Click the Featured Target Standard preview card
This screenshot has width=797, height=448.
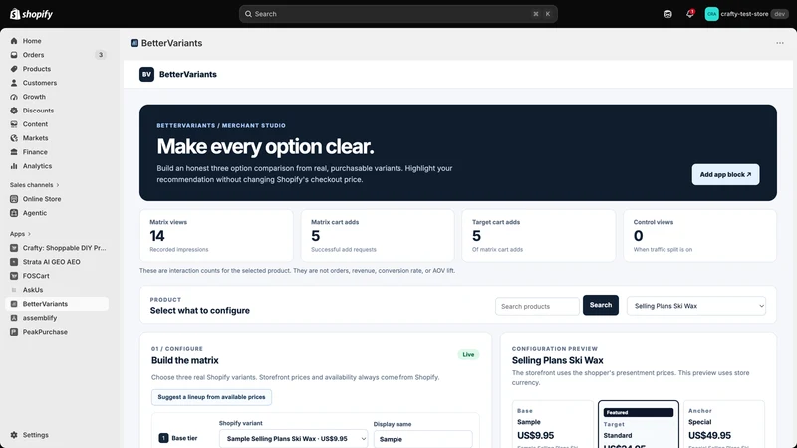coord(639,425)
